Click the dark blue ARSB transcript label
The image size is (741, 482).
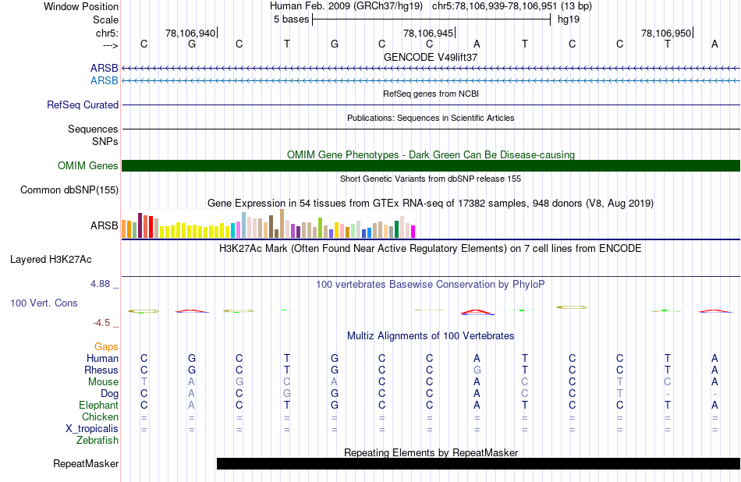pos(105,69)
